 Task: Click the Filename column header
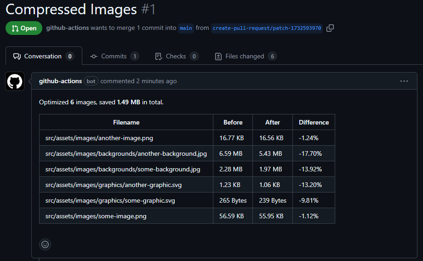(x=126, y=122)
